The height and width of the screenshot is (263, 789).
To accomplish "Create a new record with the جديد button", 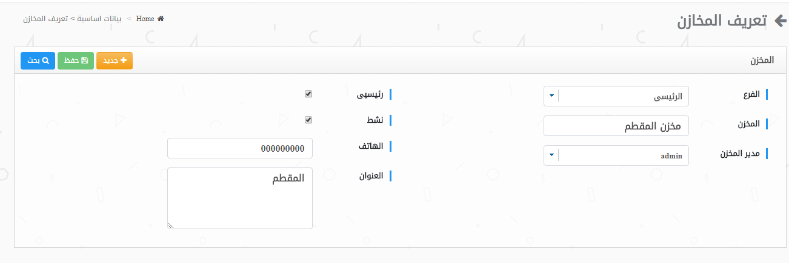I will [x=115, y=61].
